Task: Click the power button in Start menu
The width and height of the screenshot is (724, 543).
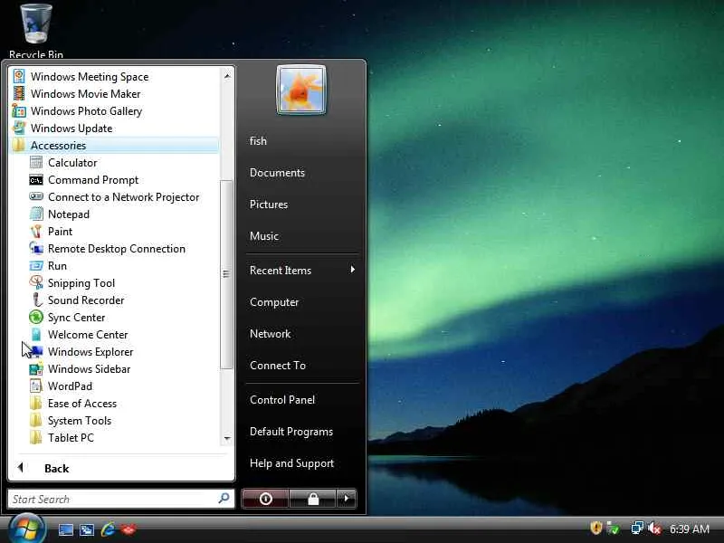Action: click(x=265, y=499)
